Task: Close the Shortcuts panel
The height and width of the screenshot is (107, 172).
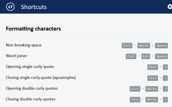Action: click(x=169, y=7)
